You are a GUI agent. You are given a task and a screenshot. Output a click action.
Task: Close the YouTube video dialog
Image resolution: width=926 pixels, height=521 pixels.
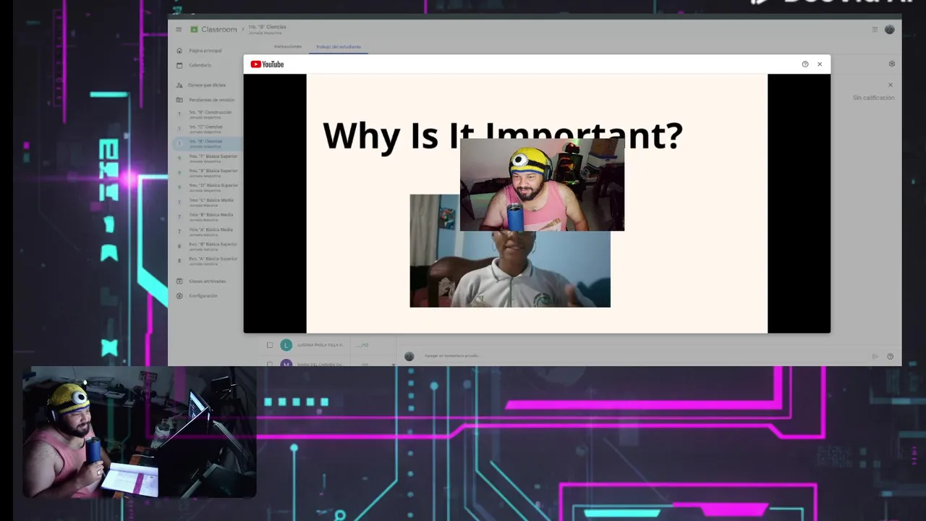[820, 64]
